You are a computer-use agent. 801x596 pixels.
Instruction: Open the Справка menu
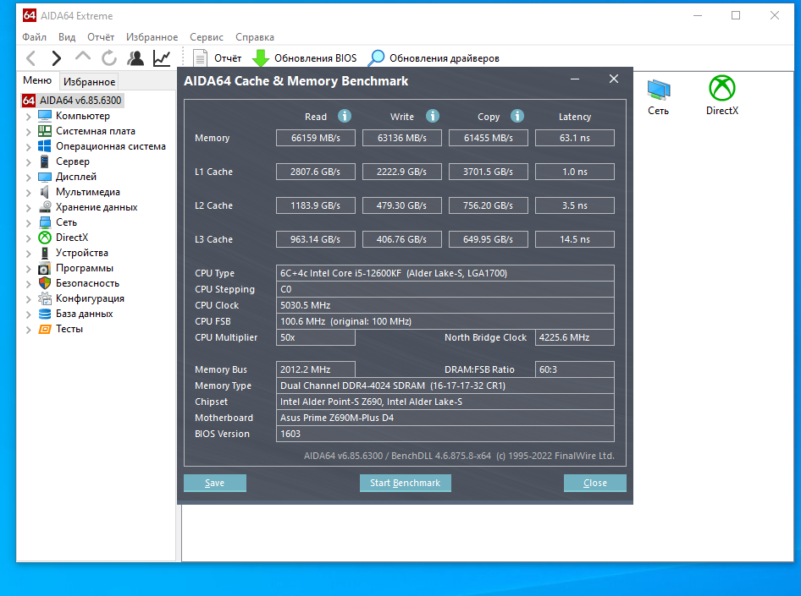pyautogui.click(x=254, y=37)
